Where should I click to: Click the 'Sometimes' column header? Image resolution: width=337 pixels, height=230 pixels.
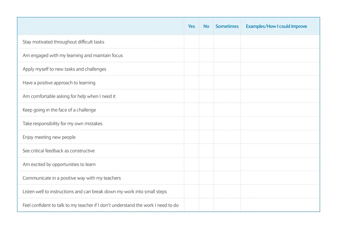[x=227, y=26]
